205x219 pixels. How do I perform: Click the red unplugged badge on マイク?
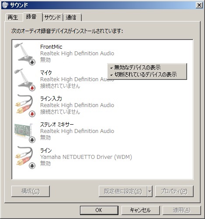point(32,88)
